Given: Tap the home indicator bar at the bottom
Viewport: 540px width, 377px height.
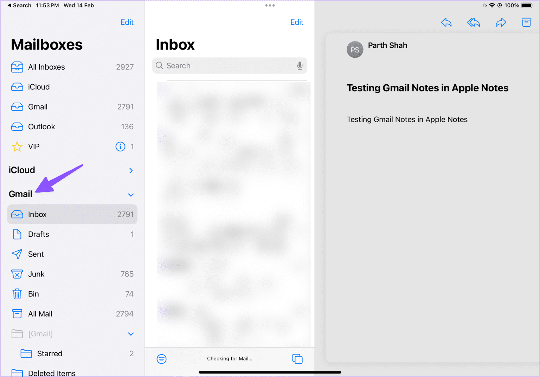Looking at the screenshot, I should (x=270, y=372).
